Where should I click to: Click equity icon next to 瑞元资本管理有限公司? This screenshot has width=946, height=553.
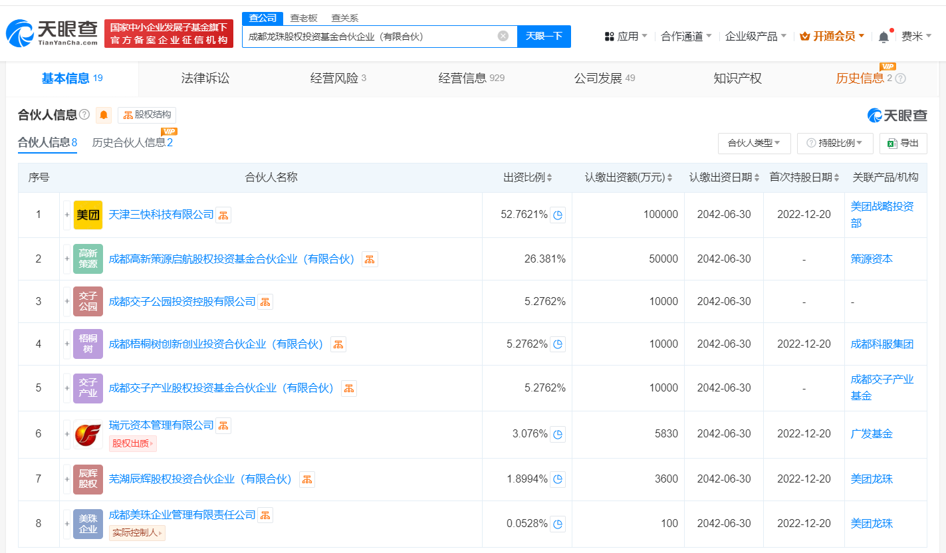point(223,425)
